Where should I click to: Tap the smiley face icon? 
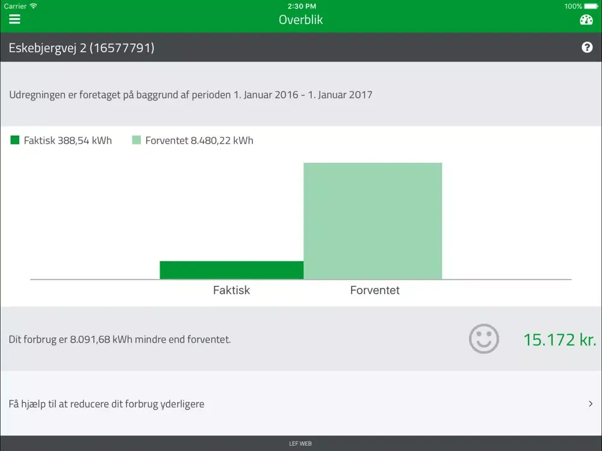[x=484, y=339]
